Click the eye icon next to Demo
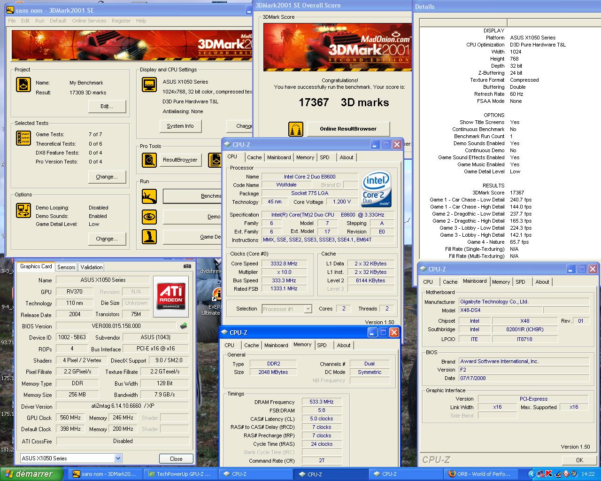Viewport: 601px width, 481px height. point(149,217)
